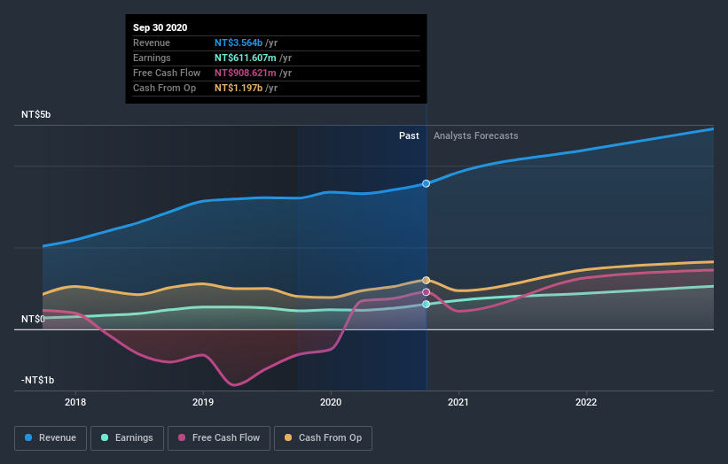The width and height of the screenshot is (728, 464).
Task: Click the Earnings teal data point marker
Action: click(427, 304)
